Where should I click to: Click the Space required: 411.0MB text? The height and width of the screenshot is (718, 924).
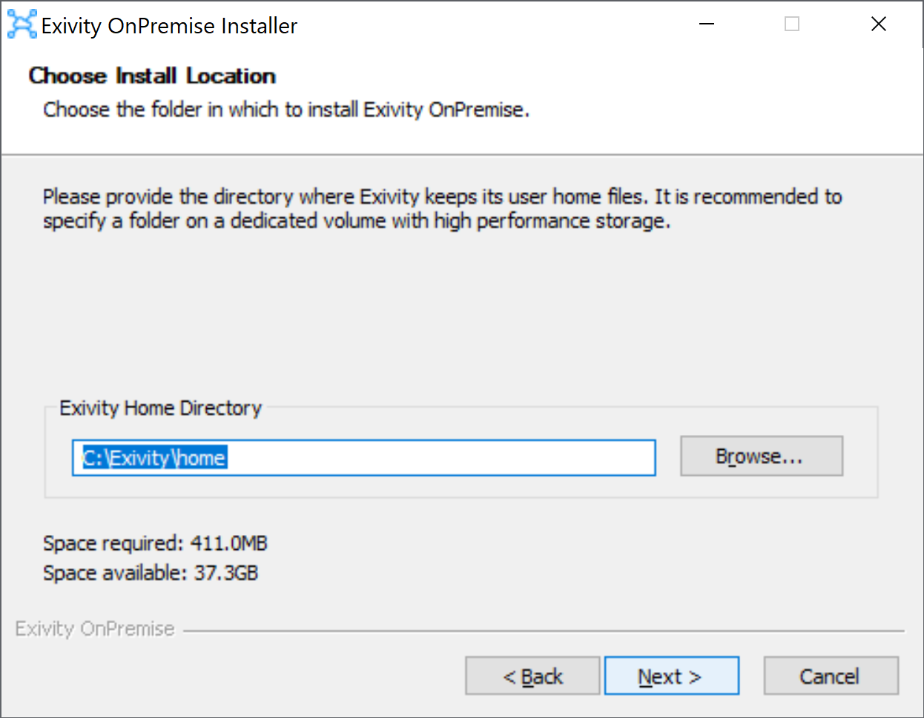click(155, 543)
